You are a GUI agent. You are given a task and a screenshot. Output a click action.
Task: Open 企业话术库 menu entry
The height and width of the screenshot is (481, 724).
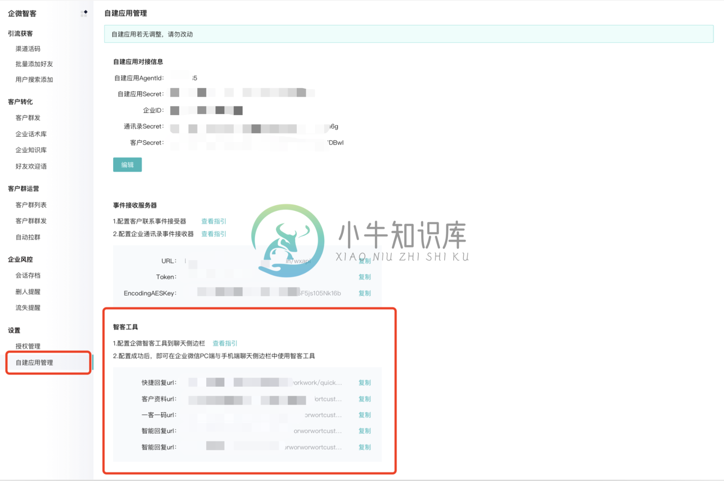(x=31, y=134)
